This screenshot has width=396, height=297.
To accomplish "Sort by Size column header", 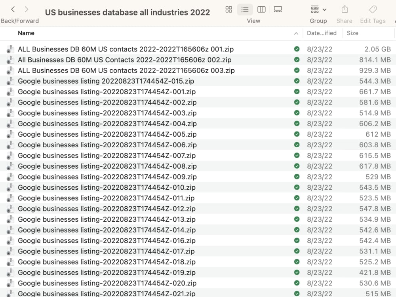I will 352,33.
